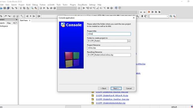Viewport: 193px width, 108px height.
Task: Click the Cut scissors icon
Action: 21,8
